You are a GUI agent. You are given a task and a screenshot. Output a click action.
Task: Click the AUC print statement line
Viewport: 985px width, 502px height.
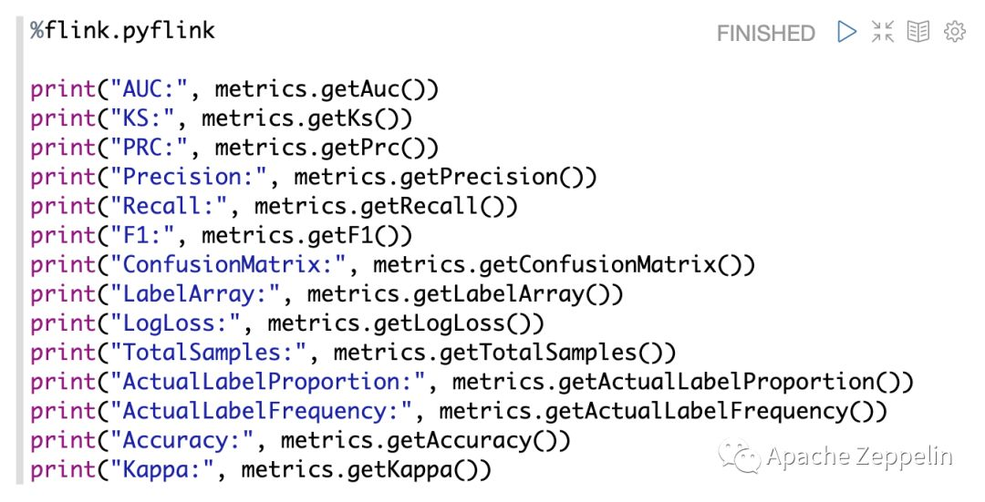tap(234, 89)
